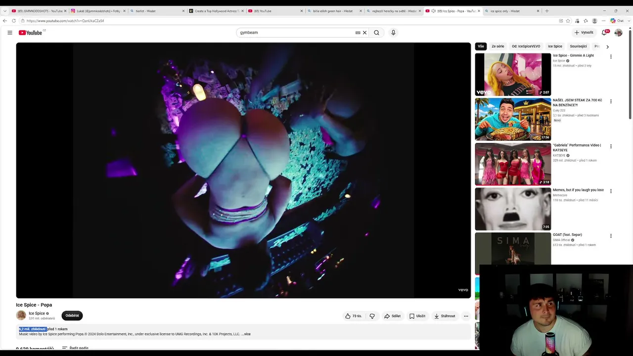Open the Ice Spice - Gimmie A Light title
The image size is (633, 356).
(x=573, y=55)
